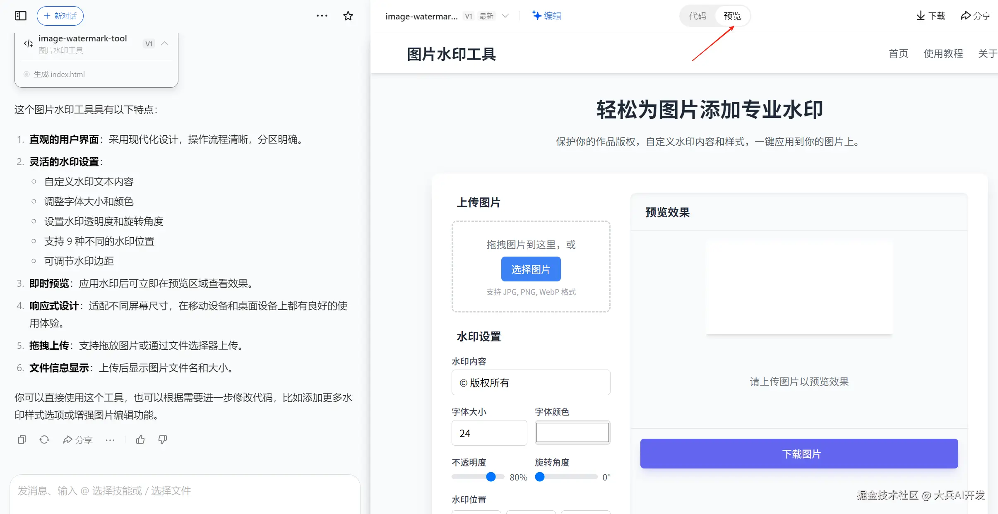Copy the response with copy icon
The width and height of the screenshot is (998, 514).
tap(22, 440)
